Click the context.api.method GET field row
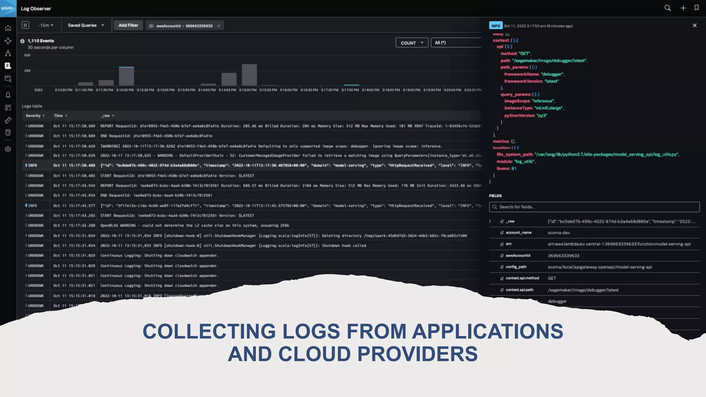The width and height of the screenshot is (706, 397). (x=594, y=278)
